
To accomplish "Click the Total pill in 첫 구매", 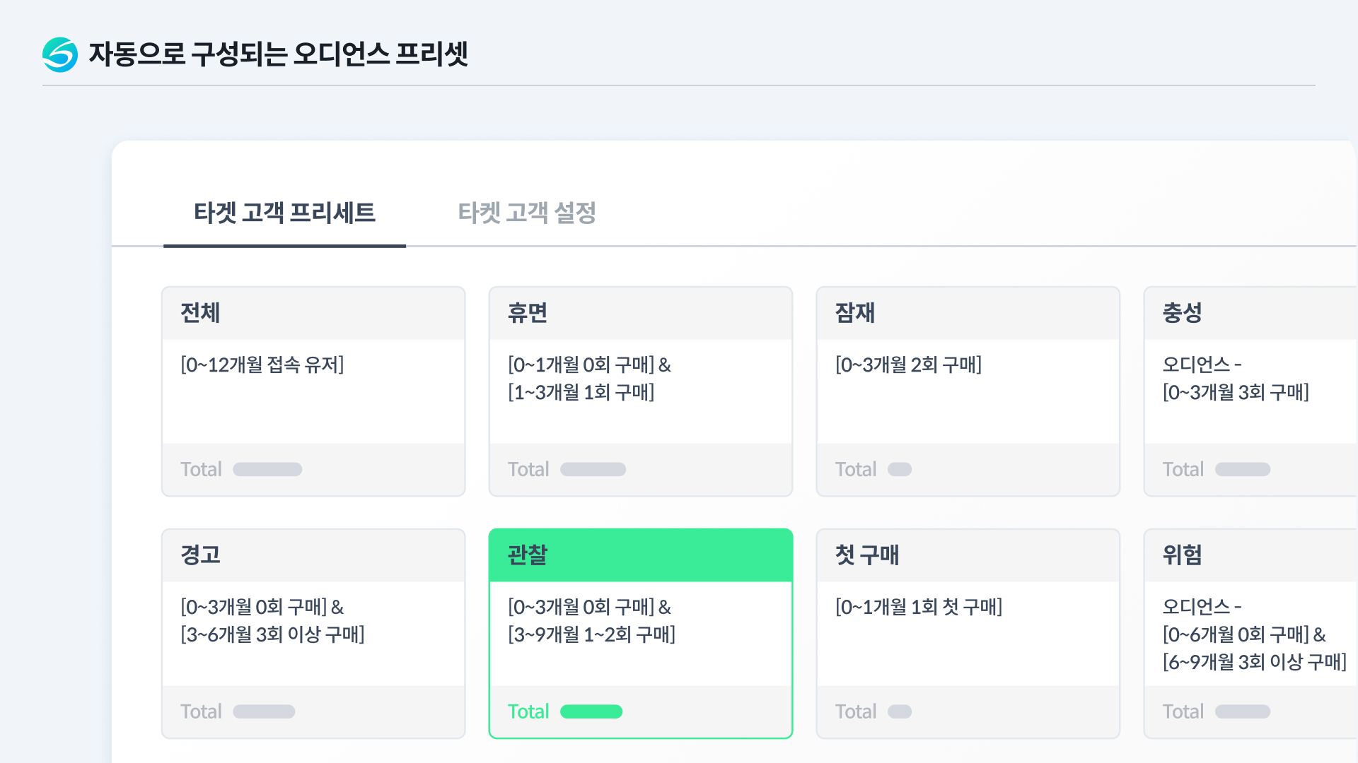I will tap(900, 711).
